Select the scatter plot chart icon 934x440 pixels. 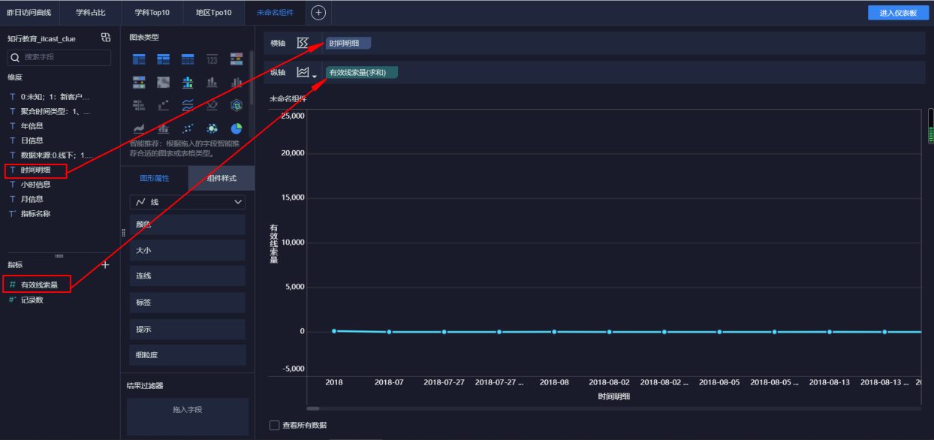point(188,128)
